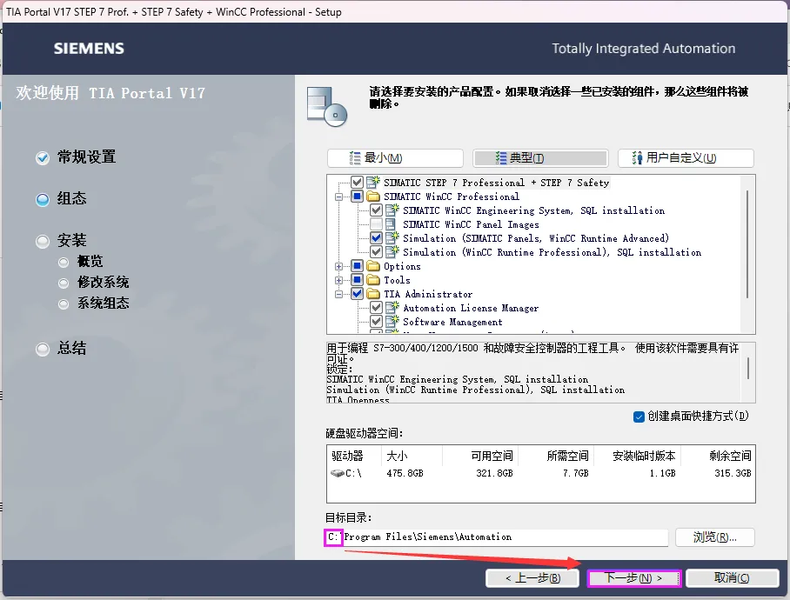The image size is (790, 600).
Task: Enable SIMATIC WinCC Panel Images checkbox
Action: pos(376,224)
